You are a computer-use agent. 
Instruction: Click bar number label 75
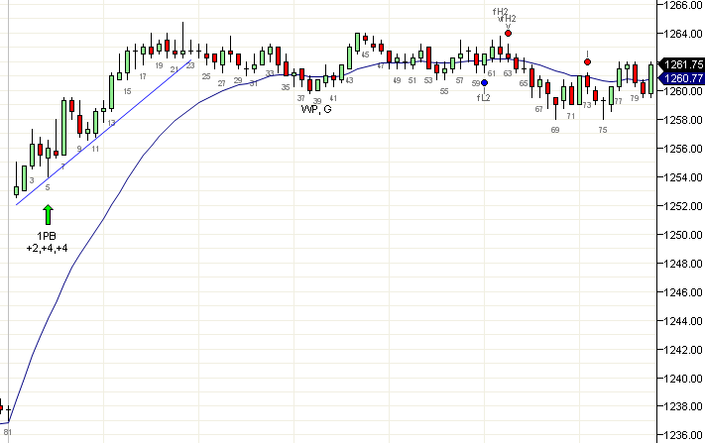click(603, 130)
